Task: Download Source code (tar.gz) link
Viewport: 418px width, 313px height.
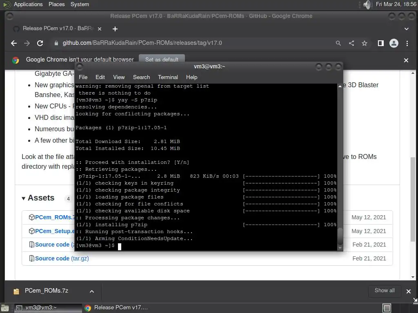Action: pos(62,258)
